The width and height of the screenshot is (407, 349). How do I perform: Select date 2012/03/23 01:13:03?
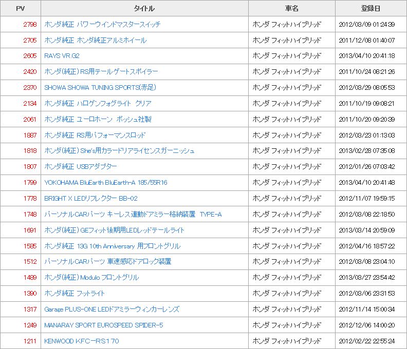tap(367, 135)
